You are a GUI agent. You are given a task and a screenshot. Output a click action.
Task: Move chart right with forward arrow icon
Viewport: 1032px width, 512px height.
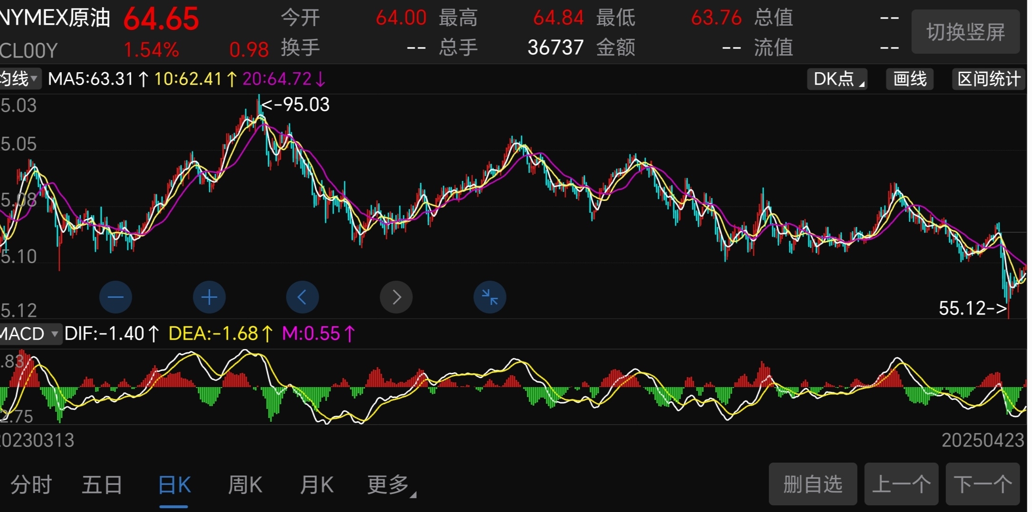[x=396, y=297]
